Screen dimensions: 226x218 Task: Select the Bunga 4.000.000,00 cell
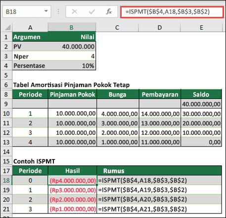(x=118, y=113)
